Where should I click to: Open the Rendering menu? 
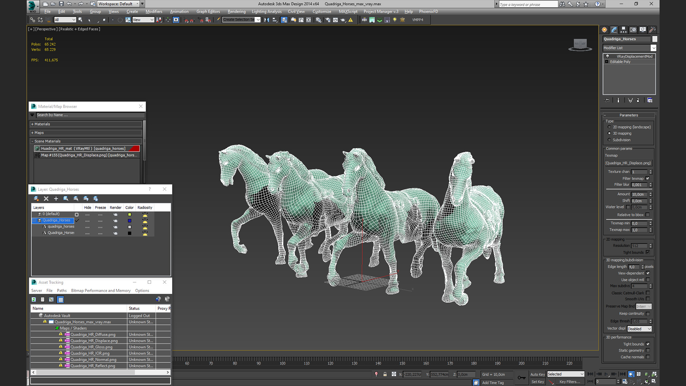click(237, 11)
